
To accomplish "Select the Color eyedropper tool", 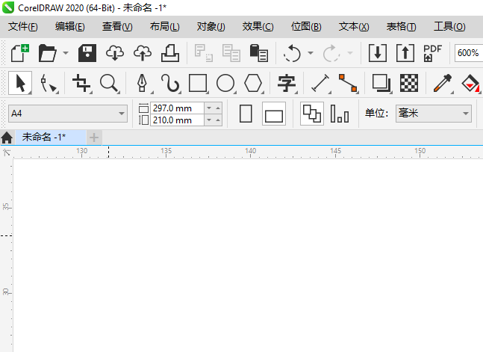I will (443, 83).
